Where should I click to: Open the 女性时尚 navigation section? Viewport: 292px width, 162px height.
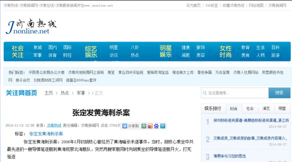[226, 51]
